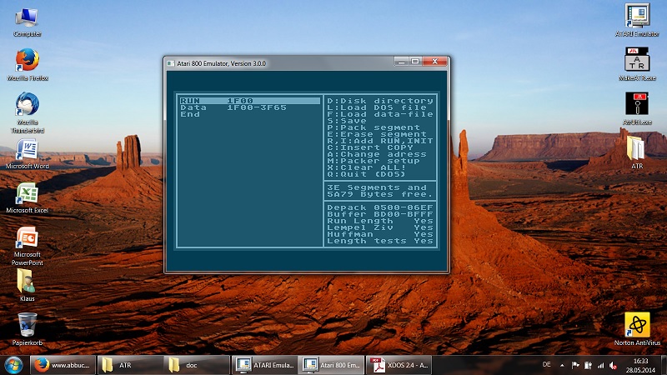This screenshot has width=667, height=375.
Task: Click the power/battery tray icon
Action: click(588, 365)
